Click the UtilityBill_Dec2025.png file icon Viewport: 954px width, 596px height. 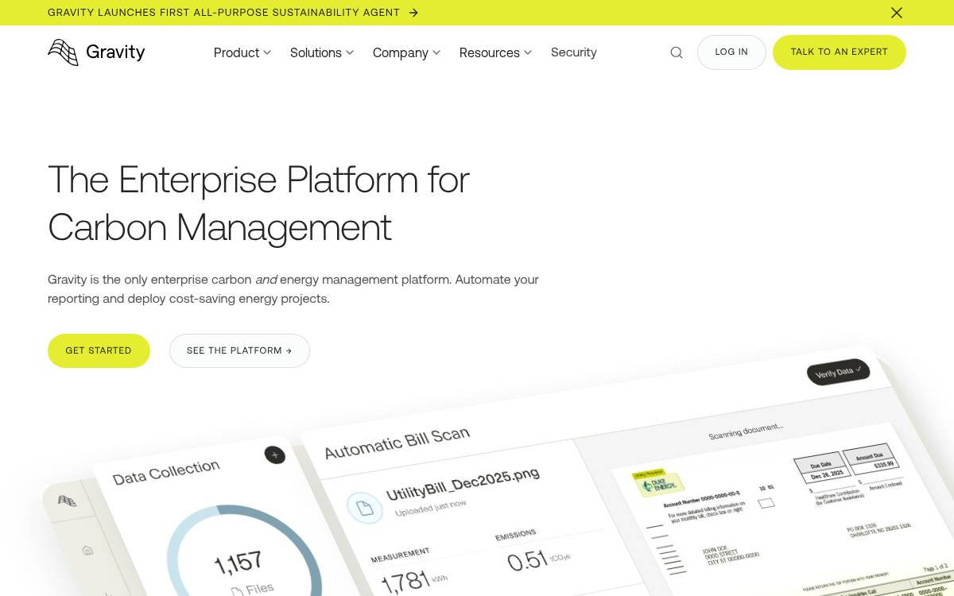click(x=364, y=508)
